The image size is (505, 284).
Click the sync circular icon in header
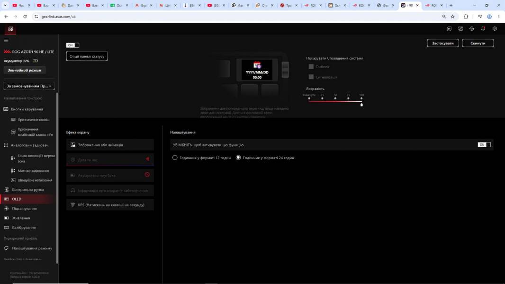coord(472,28)
